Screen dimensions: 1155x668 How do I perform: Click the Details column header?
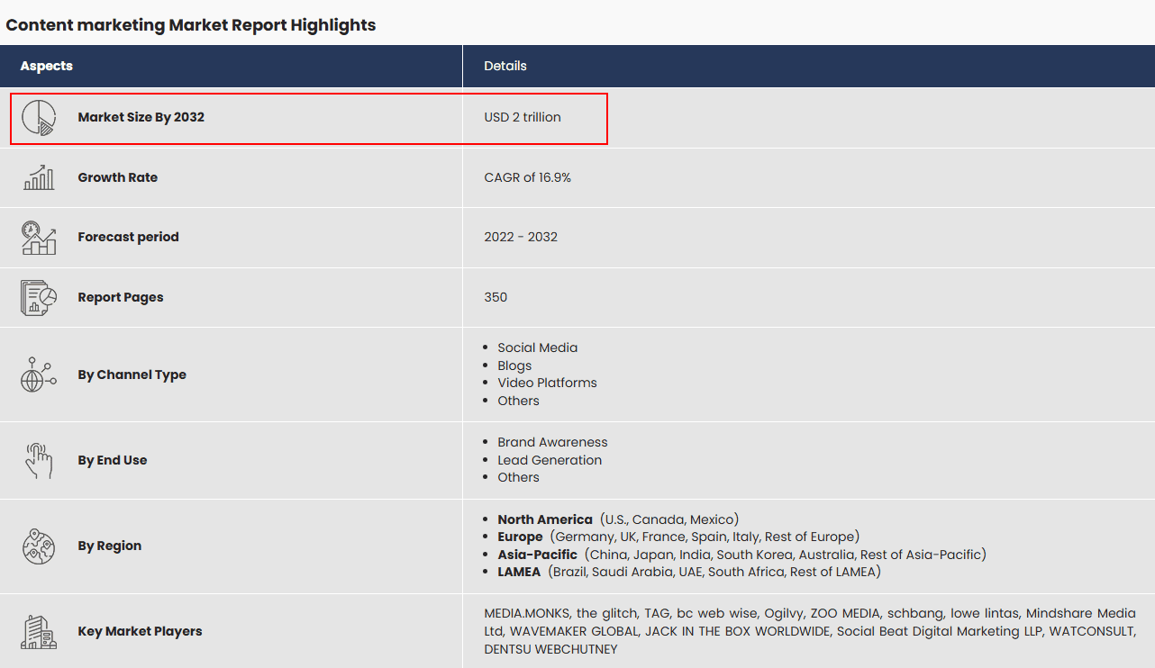(505, 66)
